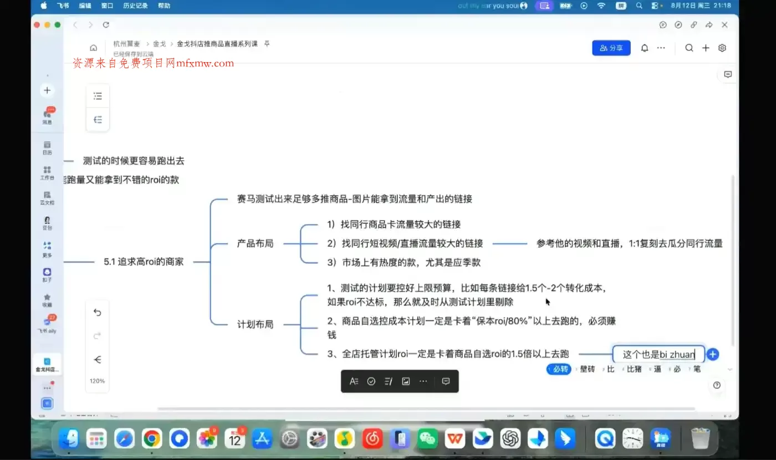
Task: Open the 飞书 app menu
Action: click(63, 6)
